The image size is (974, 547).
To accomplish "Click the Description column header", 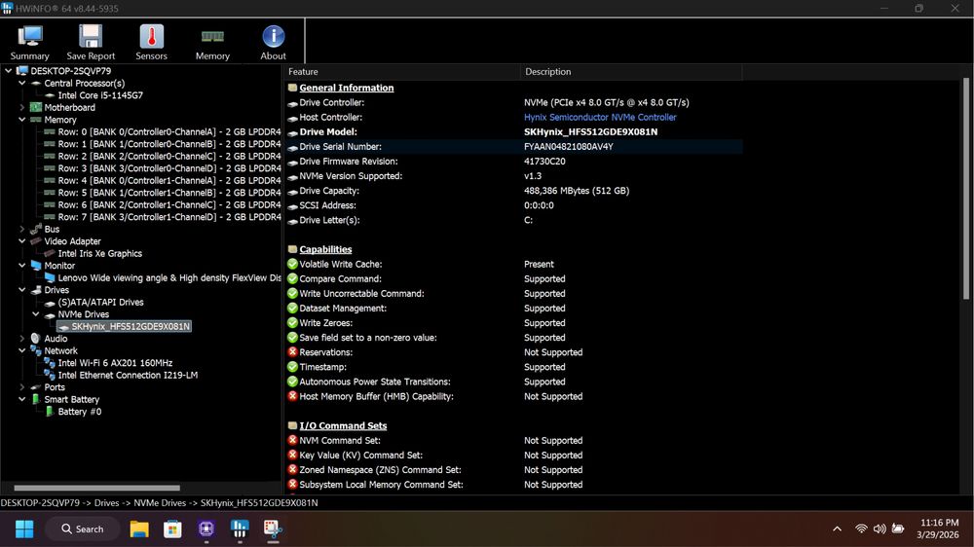I will pyautogui.click(x=631, y=71).
